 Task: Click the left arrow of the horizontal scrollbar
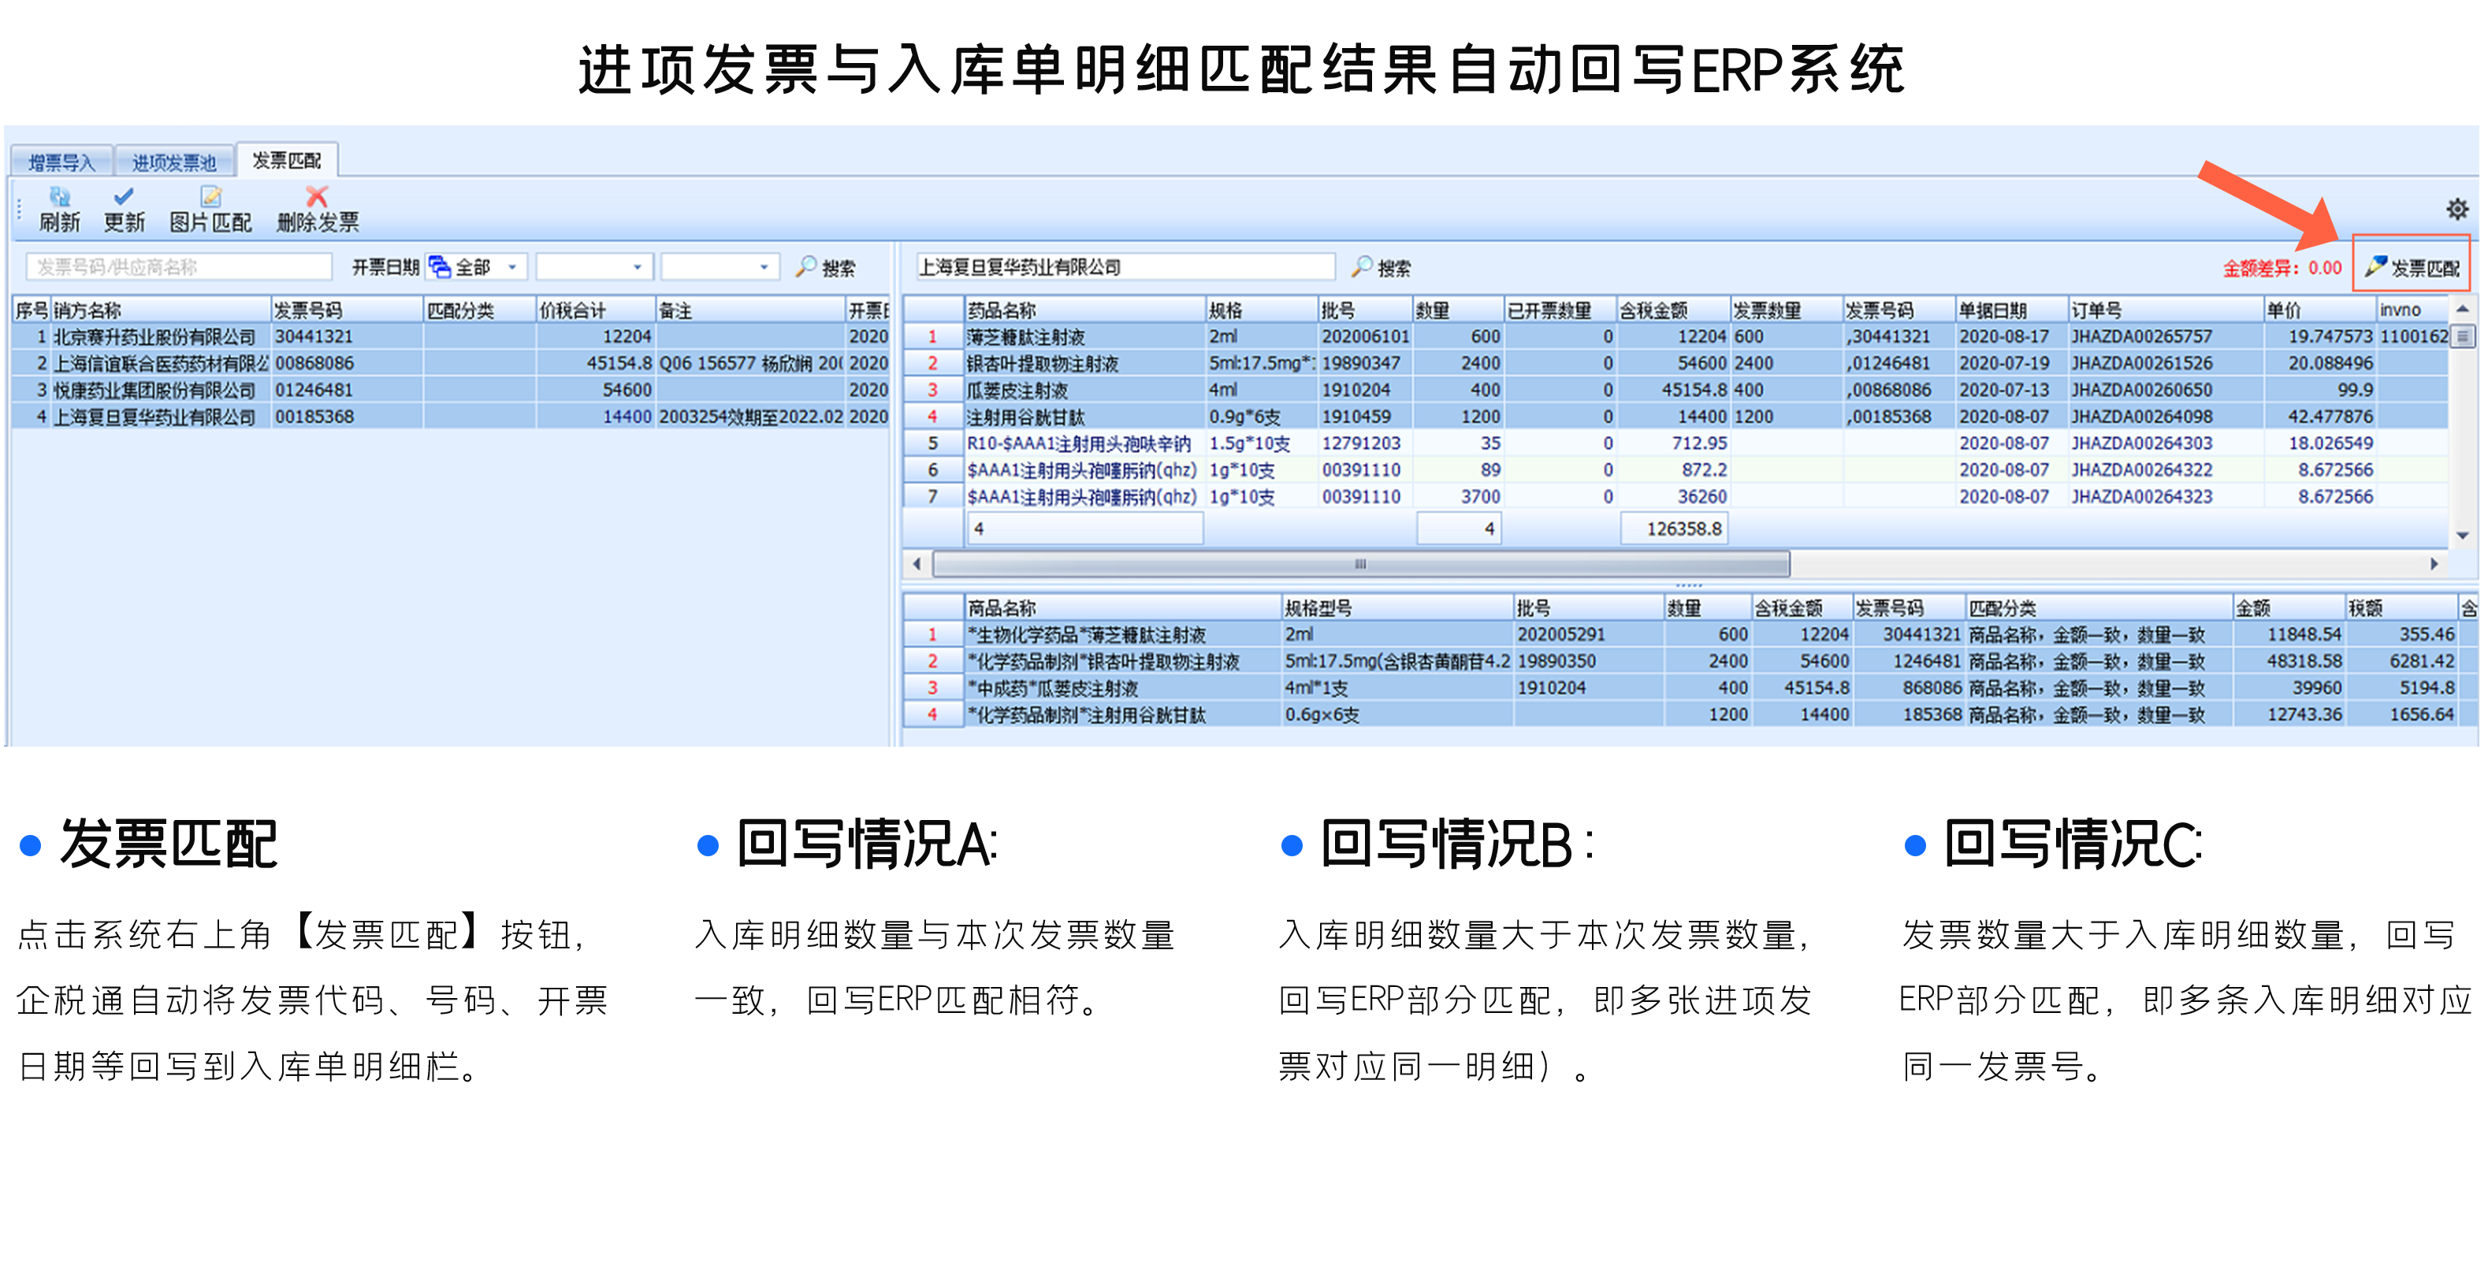pyautogui.click(x=917, y=563)
